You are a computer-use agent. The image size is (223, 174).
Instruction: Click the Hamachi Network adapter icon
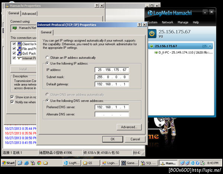point(14,28)
